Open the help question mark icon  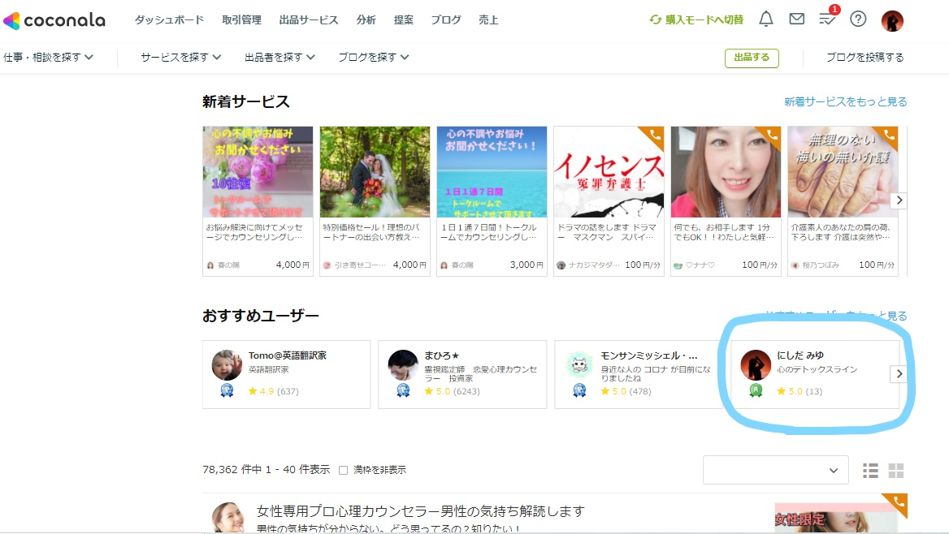pyautogui.click(x=858, y=19)
